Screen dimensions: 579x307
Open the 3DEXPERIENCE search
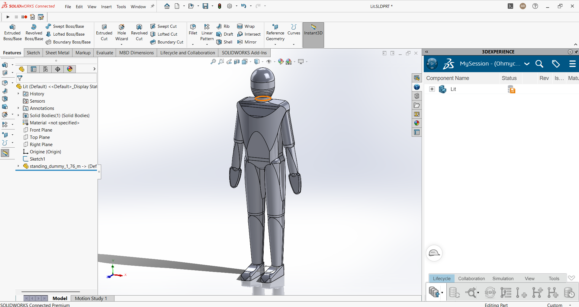(539, 64)
